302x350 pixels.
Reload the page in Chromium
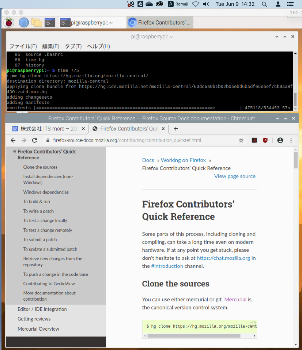(35, 140)
